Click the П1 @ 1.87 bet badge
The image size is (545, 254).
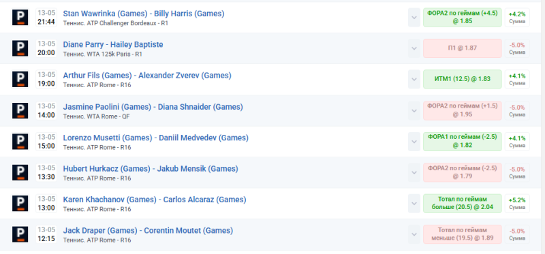463,48
